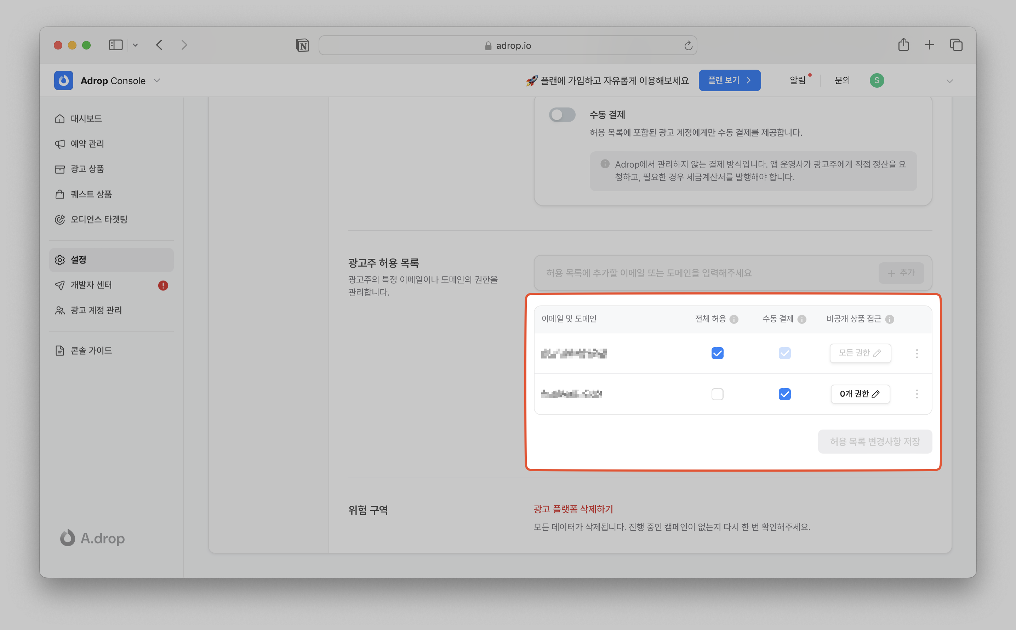Click the allowlist email or domain input field

(x=705, y=273)
